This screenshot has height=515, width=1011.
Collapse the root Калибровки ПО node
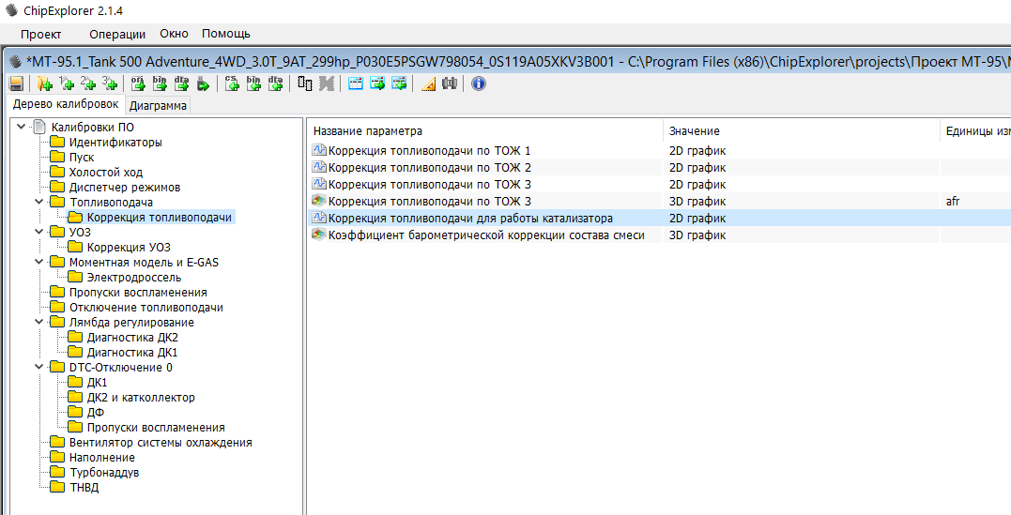(21, 128)
